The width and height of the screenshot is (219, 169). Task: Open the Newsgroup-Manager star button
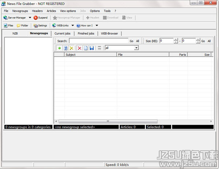[x=67, y=18]
